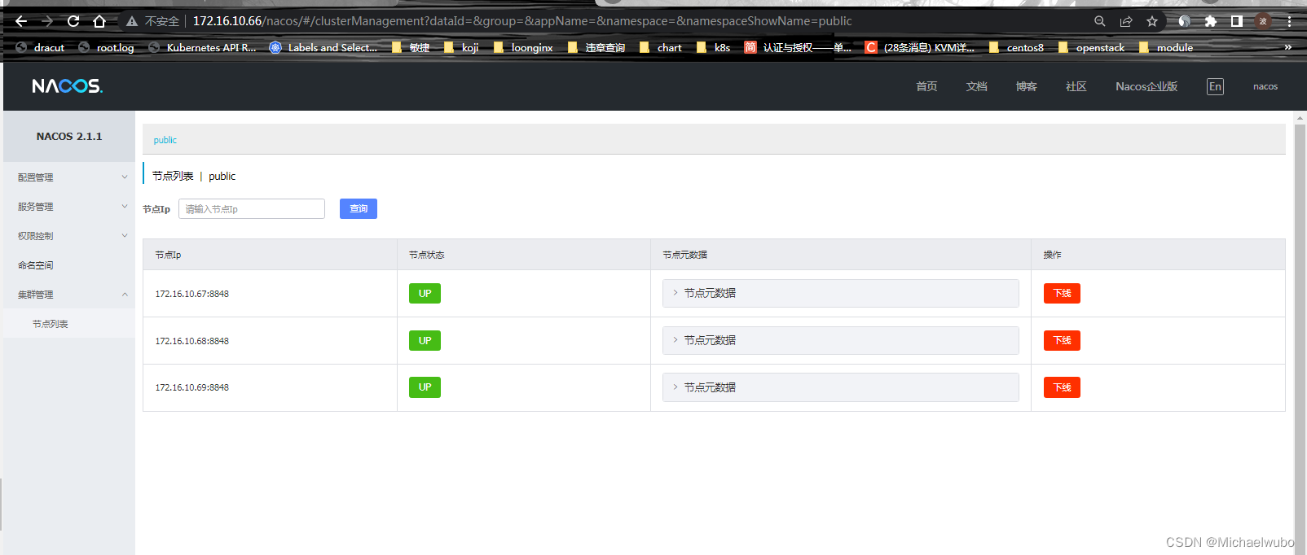Show more bookmarks chevron
Screen dimensions: 1307x555
(x=1288, y=47)
